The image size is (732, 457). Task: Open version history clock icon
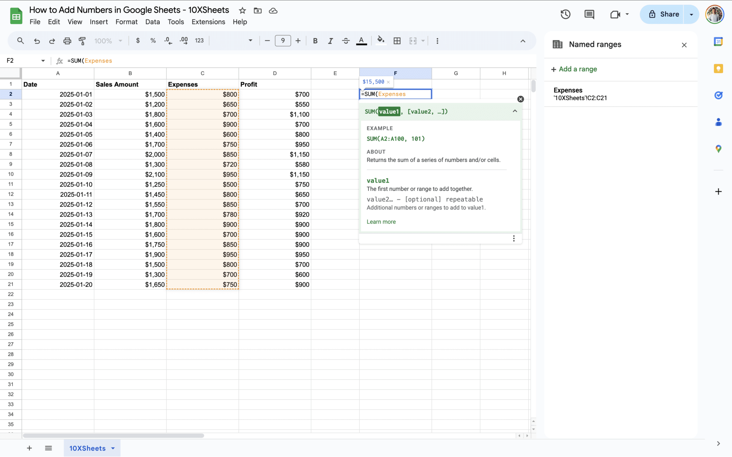click(x=565, y=14)
